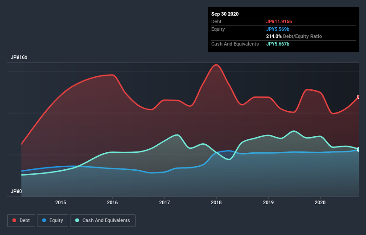Image resolution: width=366 pixels, height=235 pixels.
Task: Click the JP¥5.667b cash value
Action: tap(278, 44)
